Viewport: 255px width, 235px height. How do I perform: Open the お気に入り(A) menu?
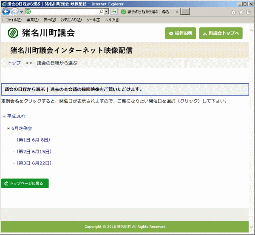(x=71, y=20)
